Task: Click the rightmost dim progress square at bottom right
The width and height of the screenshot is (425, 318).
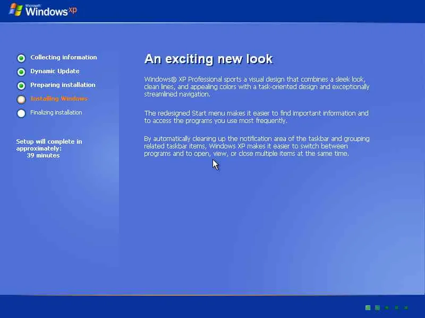Action: click(406, 307)
